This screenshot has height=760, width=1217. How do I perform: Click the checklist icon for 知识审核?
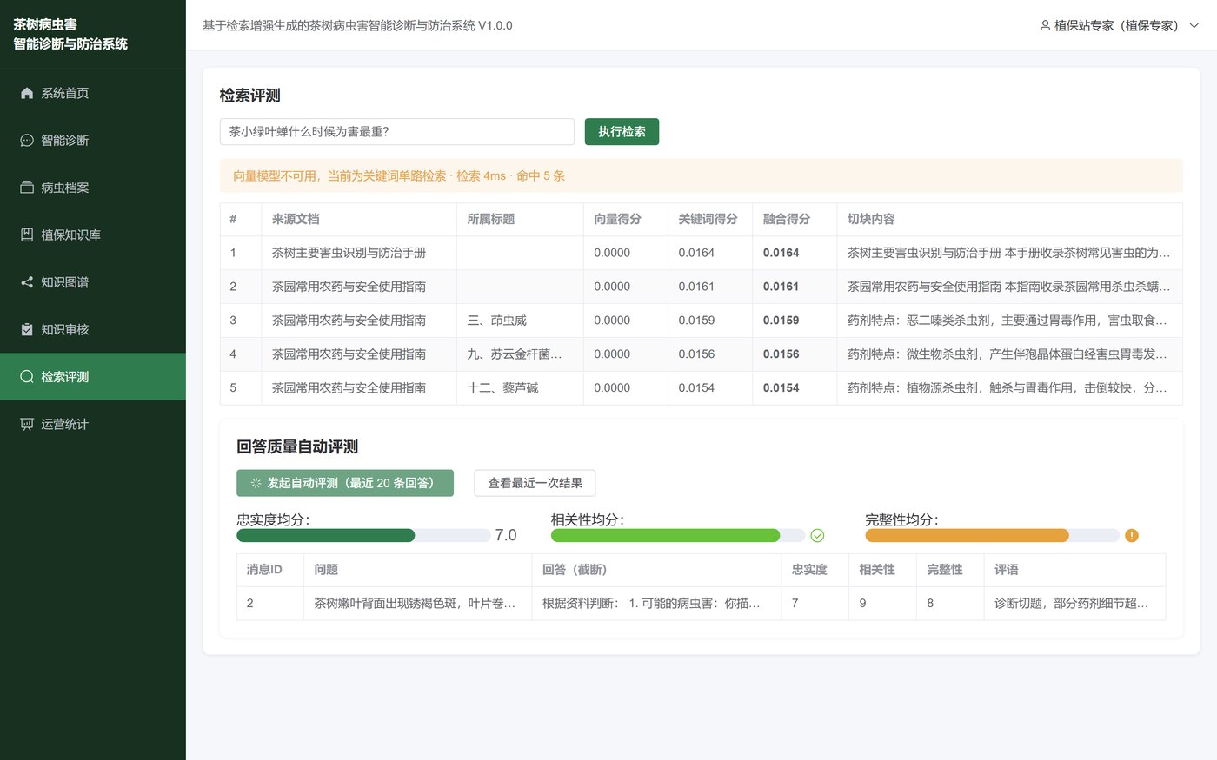[x=27, y=329]
